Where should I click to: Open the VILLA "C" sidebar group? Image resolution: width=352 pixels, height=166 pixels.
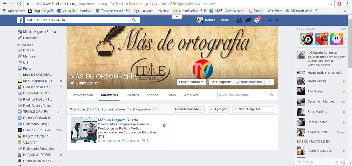[30, 143]
